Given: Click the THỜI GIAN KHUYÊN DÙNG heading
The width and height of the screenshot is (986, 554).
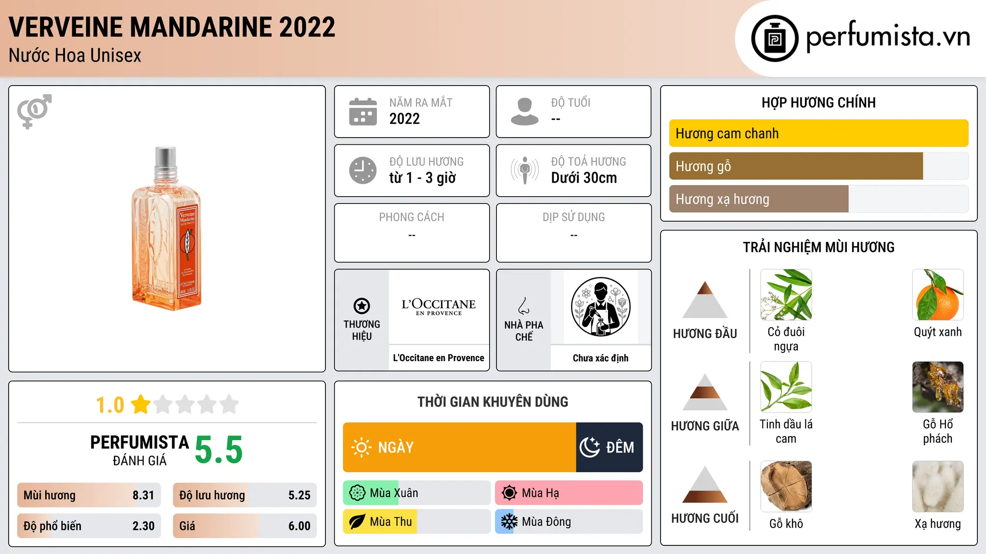Looking at the screenshot, I should point(493,402).
